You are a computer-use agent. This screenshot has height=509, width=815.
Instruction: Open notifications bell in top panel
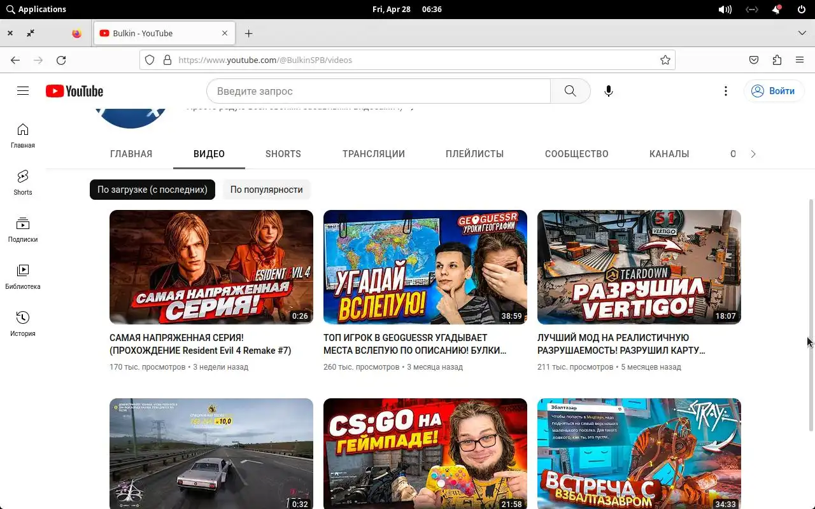click(776, 10)
